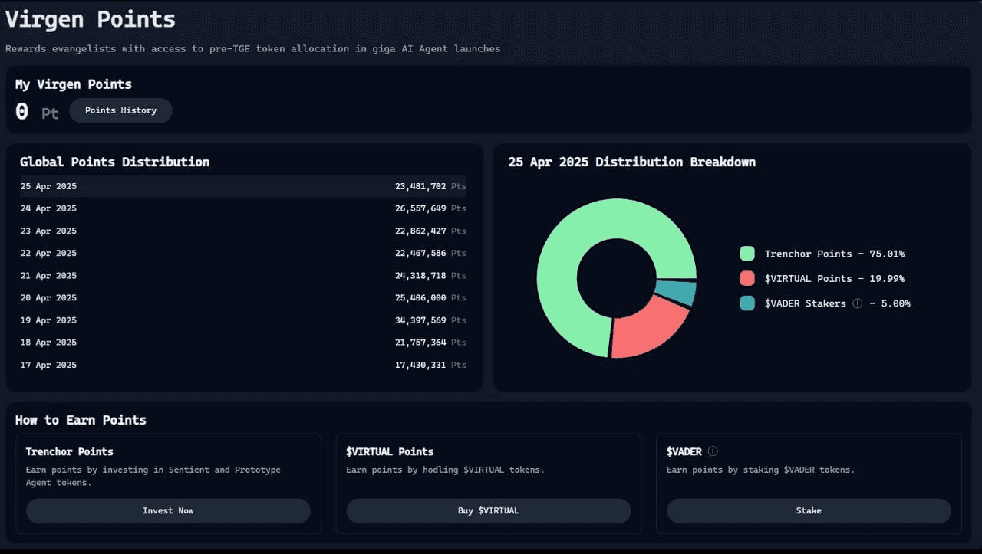The height and width of the screenshot is (554, 982).
Task: Select the 21 Apr 2025 distribution row
Action: pyautogui.click(x=243, y=275)
